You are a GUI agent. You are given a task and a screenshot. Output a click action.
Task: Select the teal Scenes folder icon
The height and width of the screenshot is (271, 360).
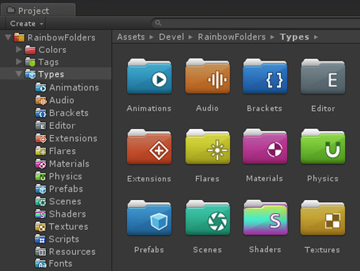pyautogui.click(x=207, y=217)
